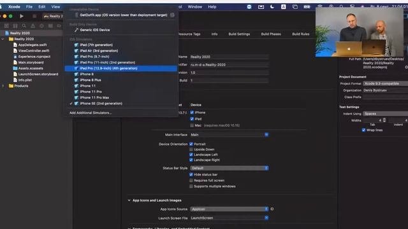Screen dimensions: 408x229
Task: Enable Upside Down orientation
Action: [191, 149]
